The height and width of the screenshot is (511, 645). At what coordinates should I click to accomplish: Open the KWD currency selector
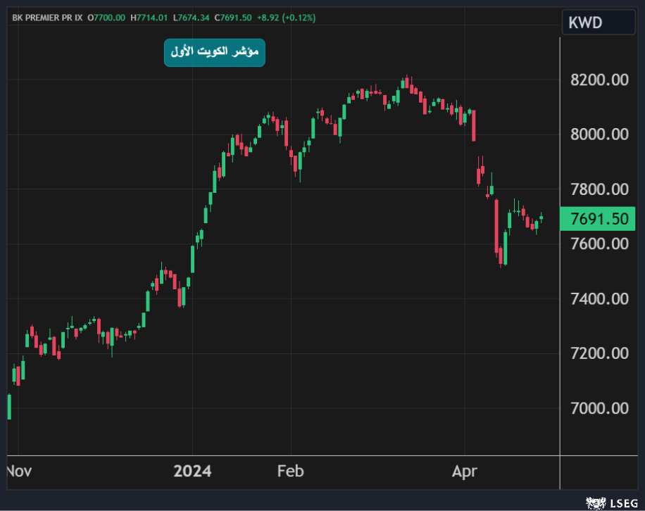(598, 23)
